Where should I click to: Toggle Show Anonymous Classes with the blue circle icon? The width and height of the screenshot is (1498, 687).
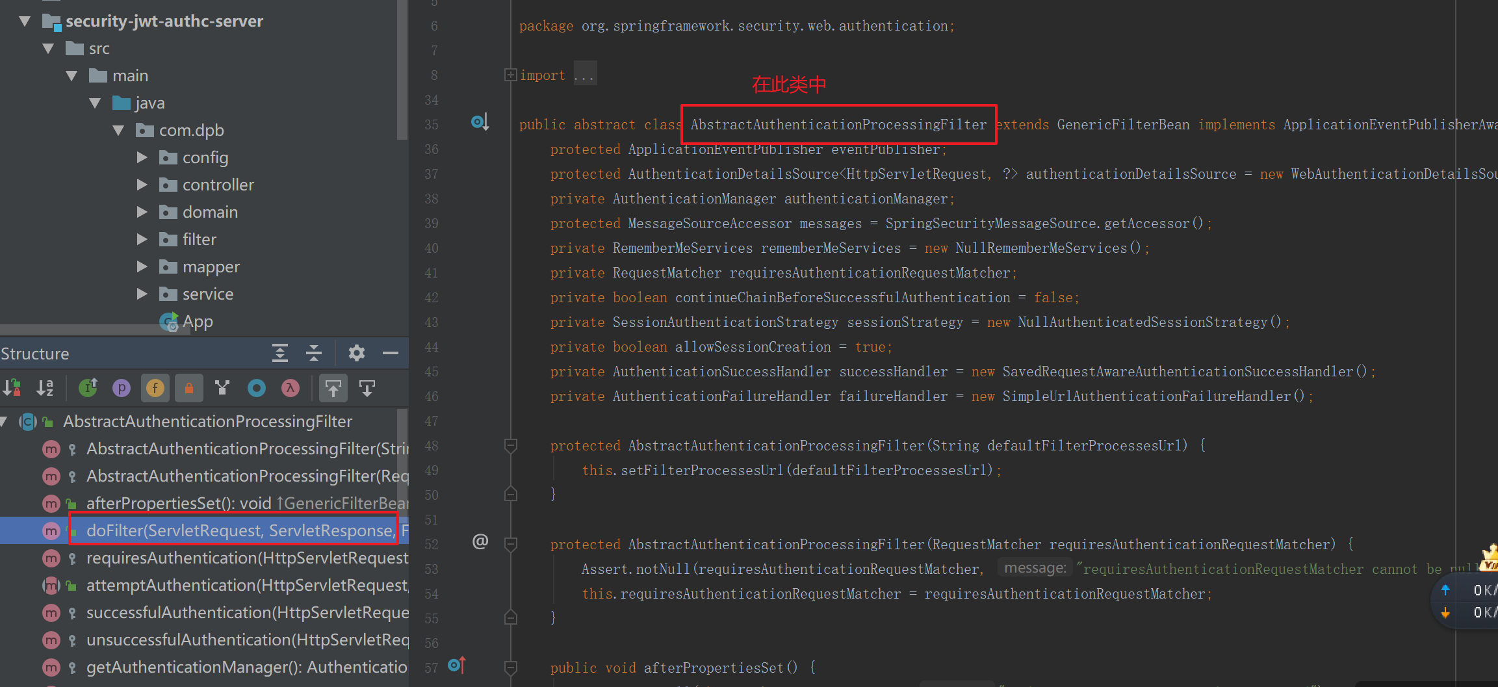257,388
